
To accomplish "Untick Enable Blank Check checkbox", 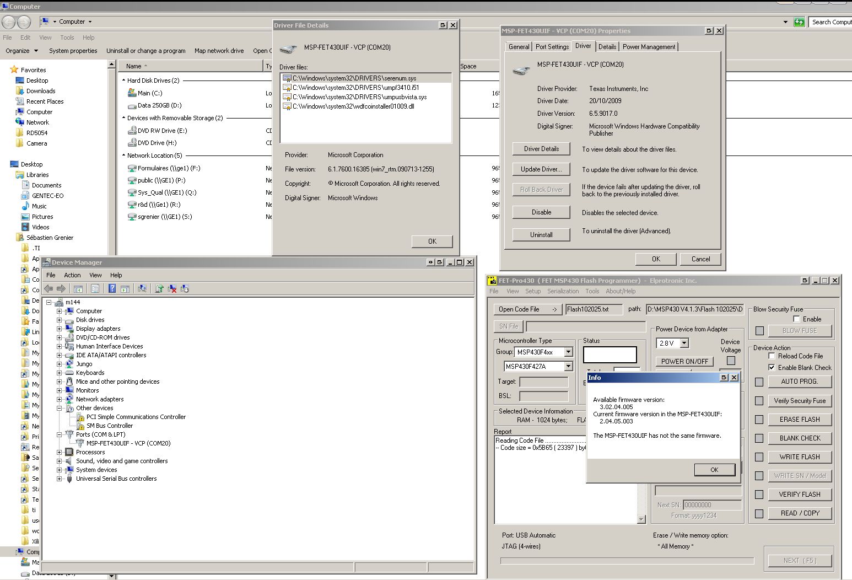I will click(x=772, y=368).
